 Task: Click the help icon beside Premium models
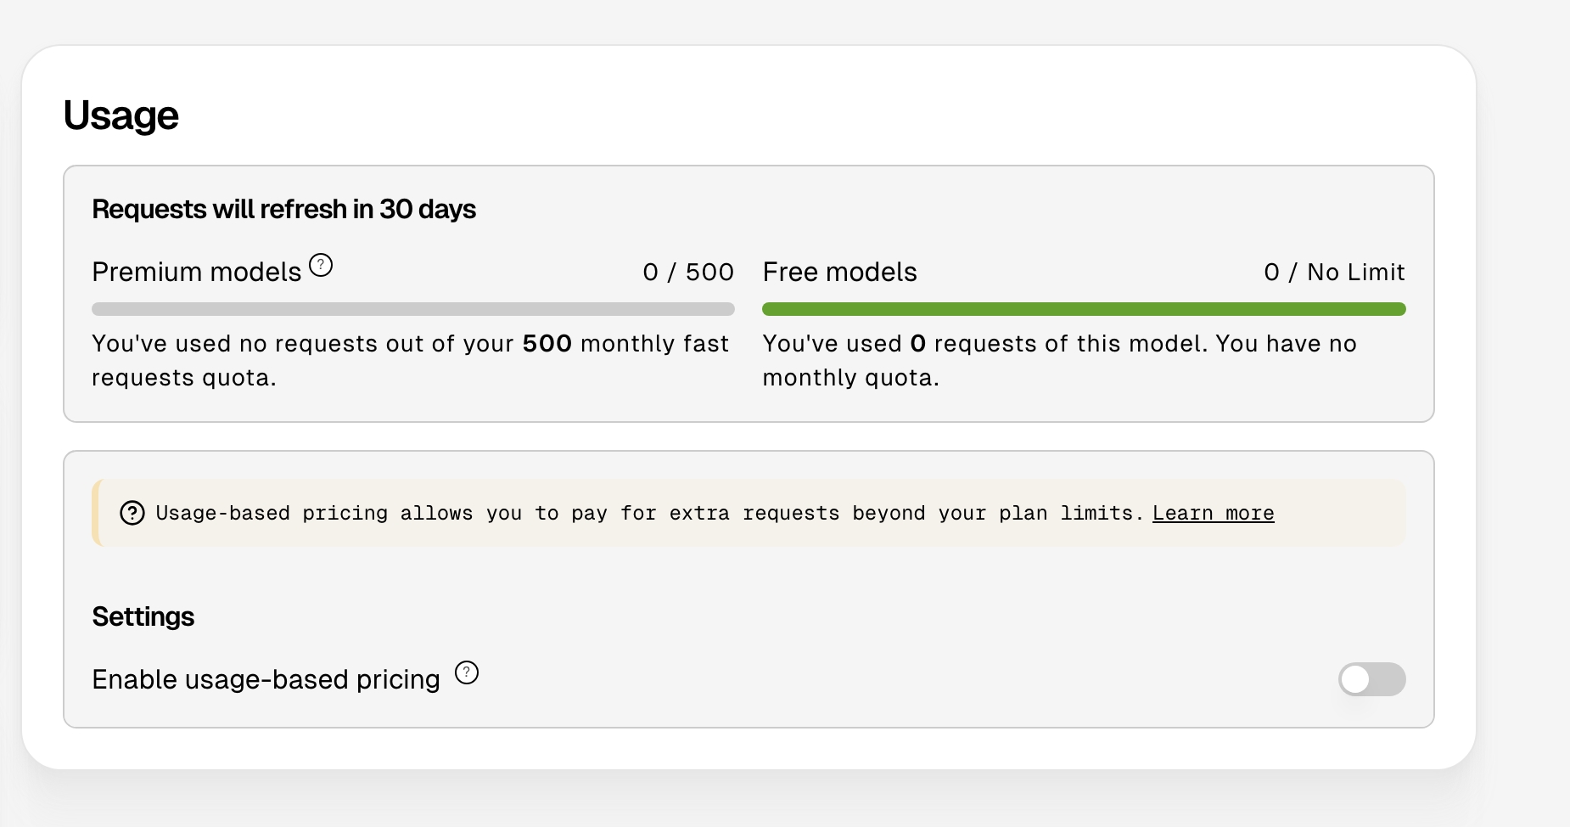pos(321,266)
